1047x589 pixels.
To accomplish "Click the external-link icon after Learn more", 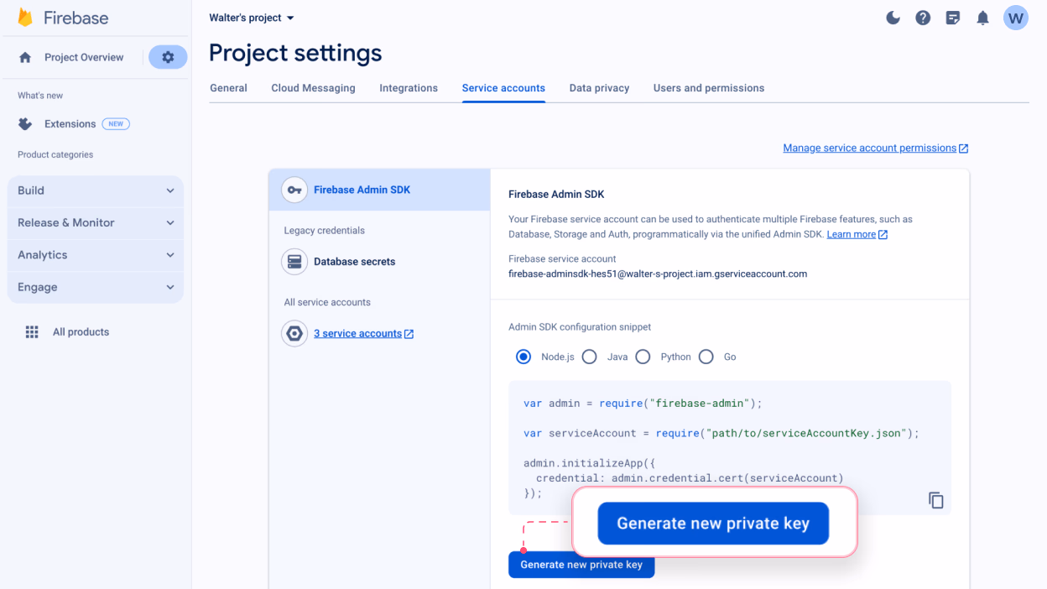I will coord(883,235).
